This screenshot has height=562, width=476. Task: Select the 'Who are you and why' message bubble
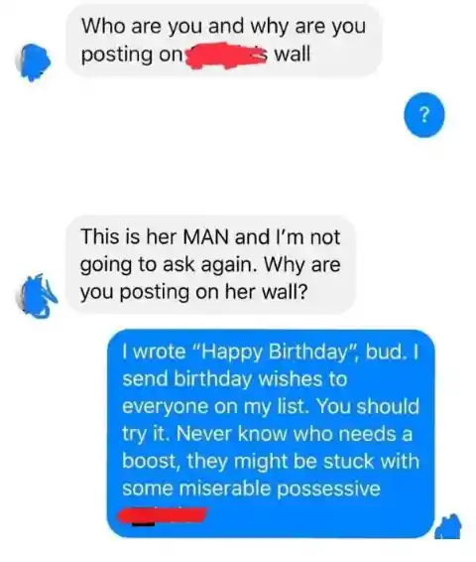223,40
